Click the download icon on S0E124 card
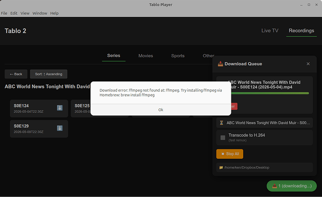Image resolution: width=322 pixels, height=197 pixels. (60, 108)
